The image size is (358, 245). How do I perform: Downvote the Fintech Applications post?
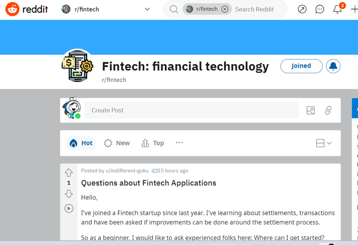tap(69, 194)
